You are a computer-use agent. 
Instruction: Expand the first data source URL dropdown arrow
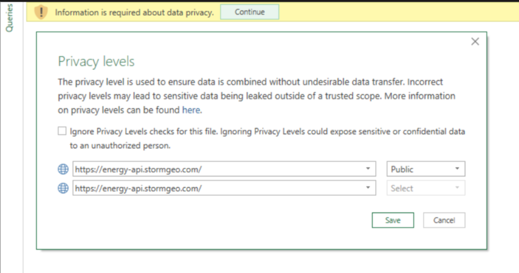point(368,169)
